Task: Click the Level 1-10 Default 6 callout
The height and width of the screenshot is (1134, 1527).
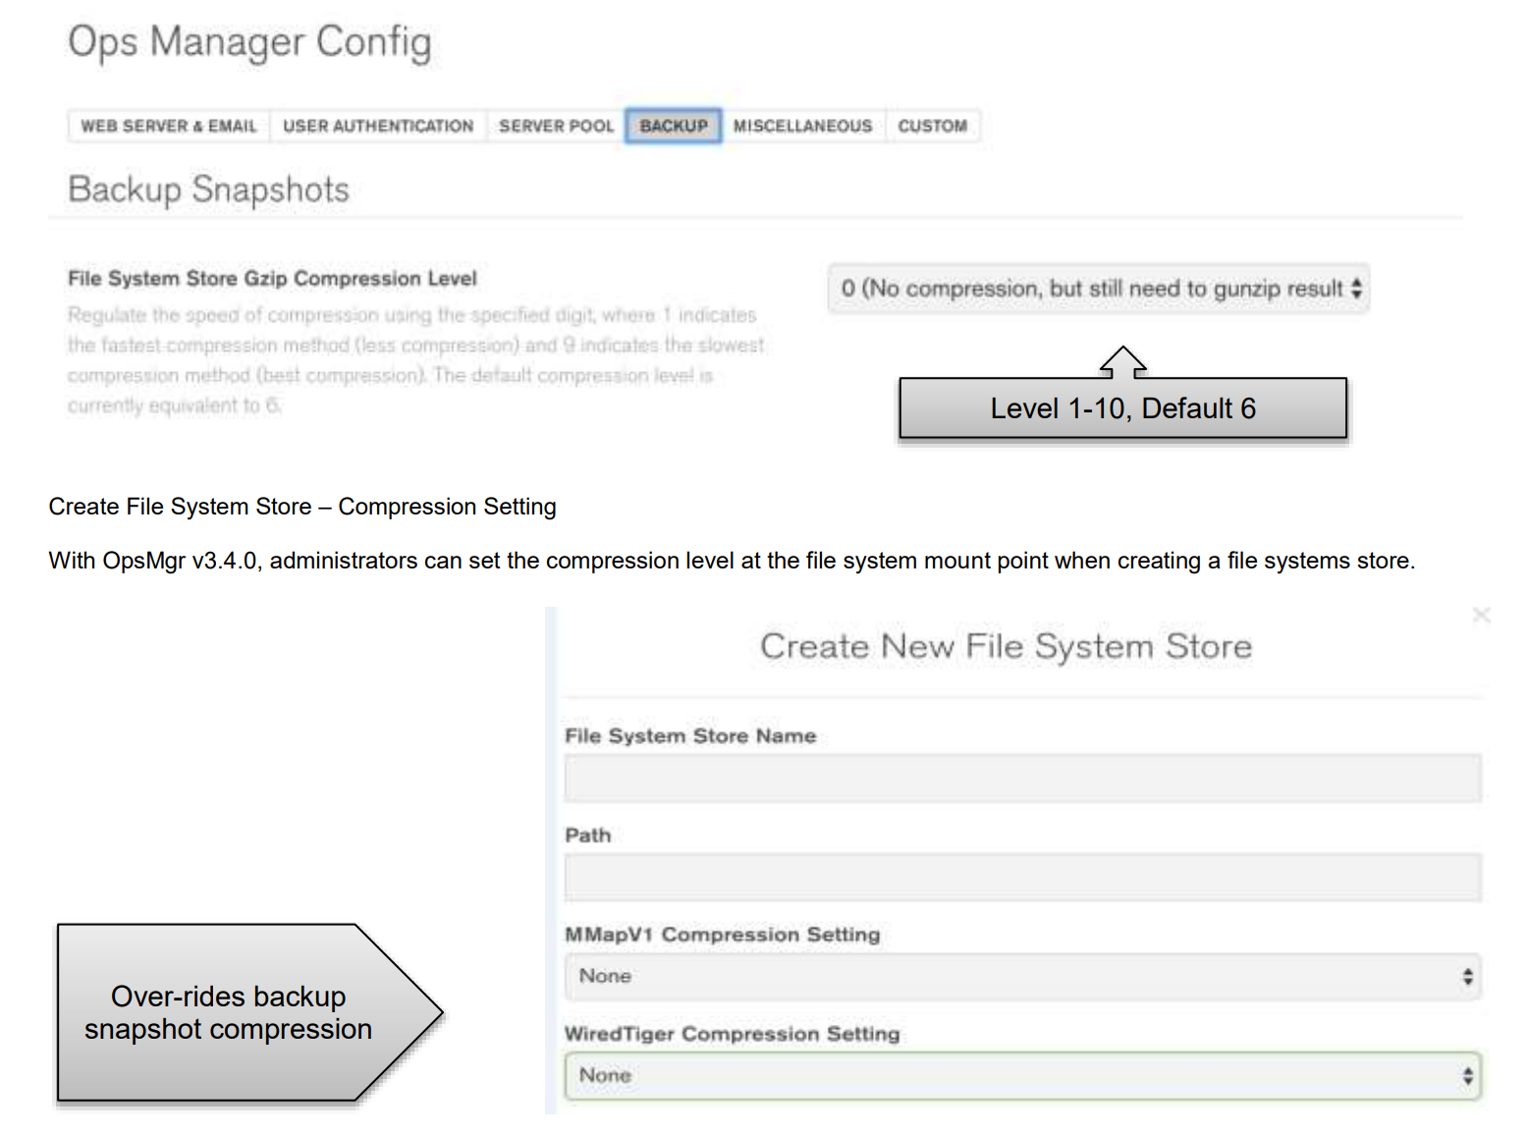Action: (1122, 407)
